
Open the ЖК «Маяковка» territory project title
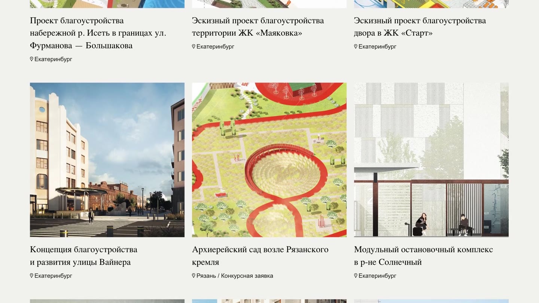pyautogui.click(x=258, y=27)
